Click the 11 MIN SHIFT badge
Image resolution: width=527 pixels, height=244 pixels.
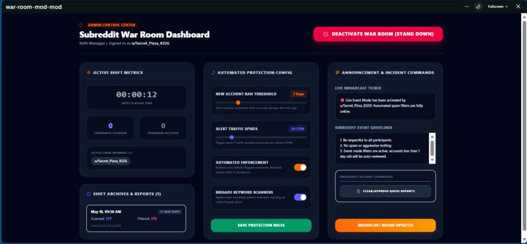point(170,212)
